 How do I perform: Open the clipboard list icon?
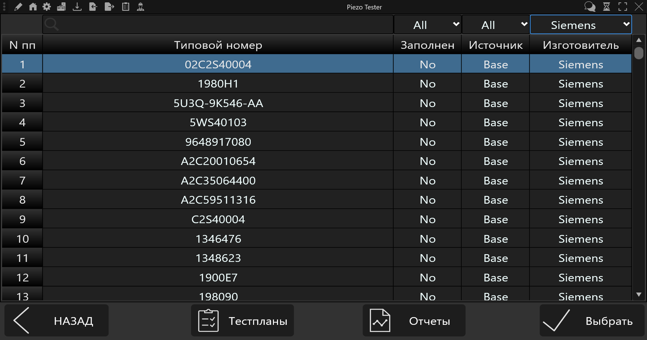[x=126, y=7]
